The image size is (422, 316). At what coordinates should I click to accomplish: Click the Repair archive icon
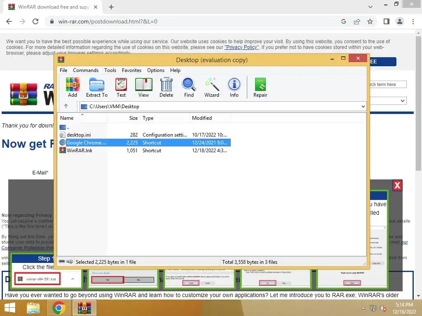point(260,87)
